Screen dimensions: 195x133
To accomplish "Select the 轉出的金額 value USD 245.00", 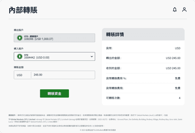I will 173,58.
